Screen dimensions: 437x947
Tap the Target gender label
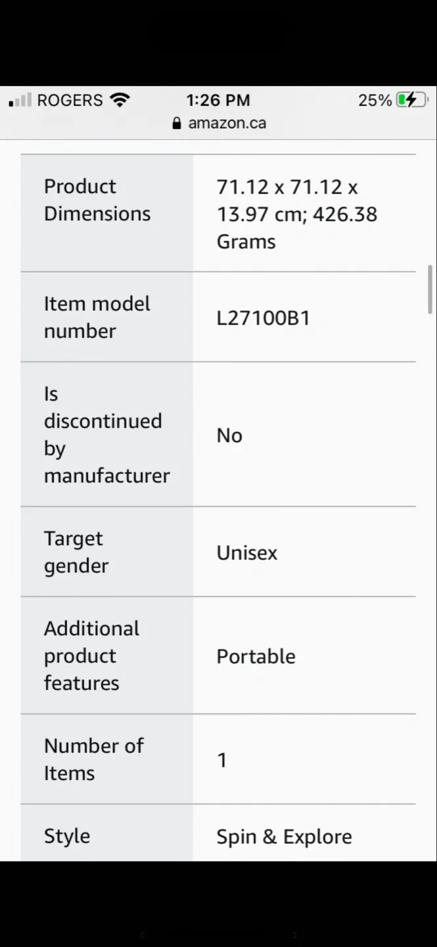76,552
